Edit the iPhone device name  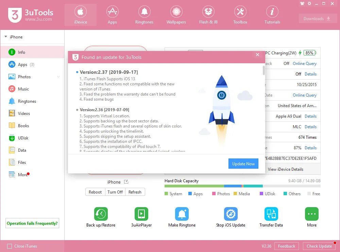point(126,182)
